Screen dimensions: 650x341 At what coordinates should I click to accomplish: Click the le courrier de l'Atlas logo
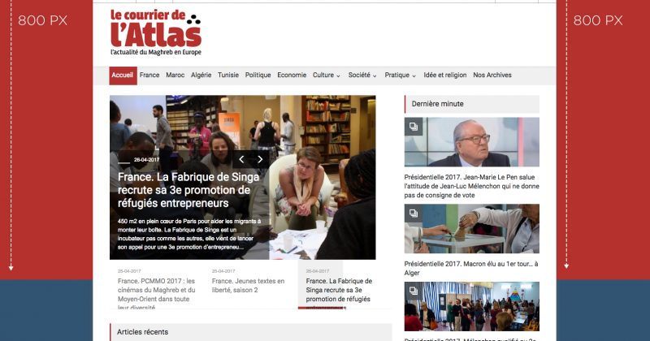[156, 32]
